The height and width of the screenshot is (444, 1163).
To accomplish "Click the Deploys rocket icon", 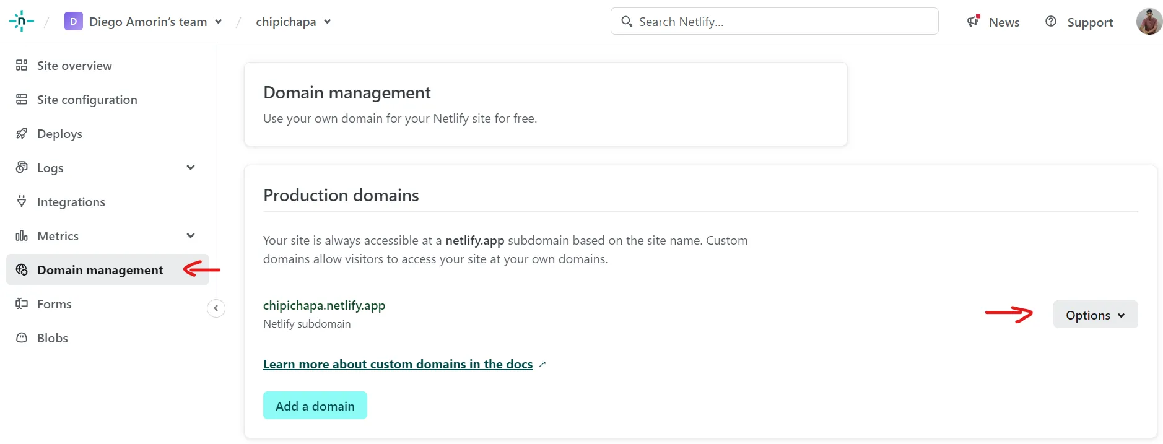I will 22,133.
